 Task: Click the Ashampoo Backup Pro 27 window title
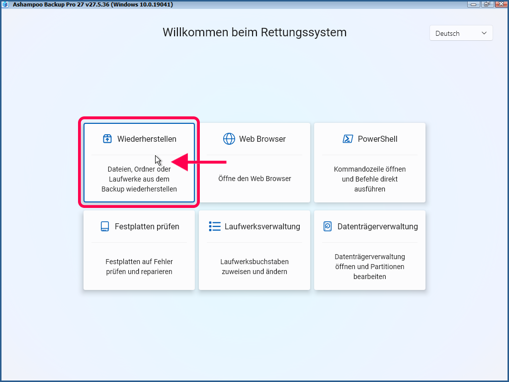[93, 4]
